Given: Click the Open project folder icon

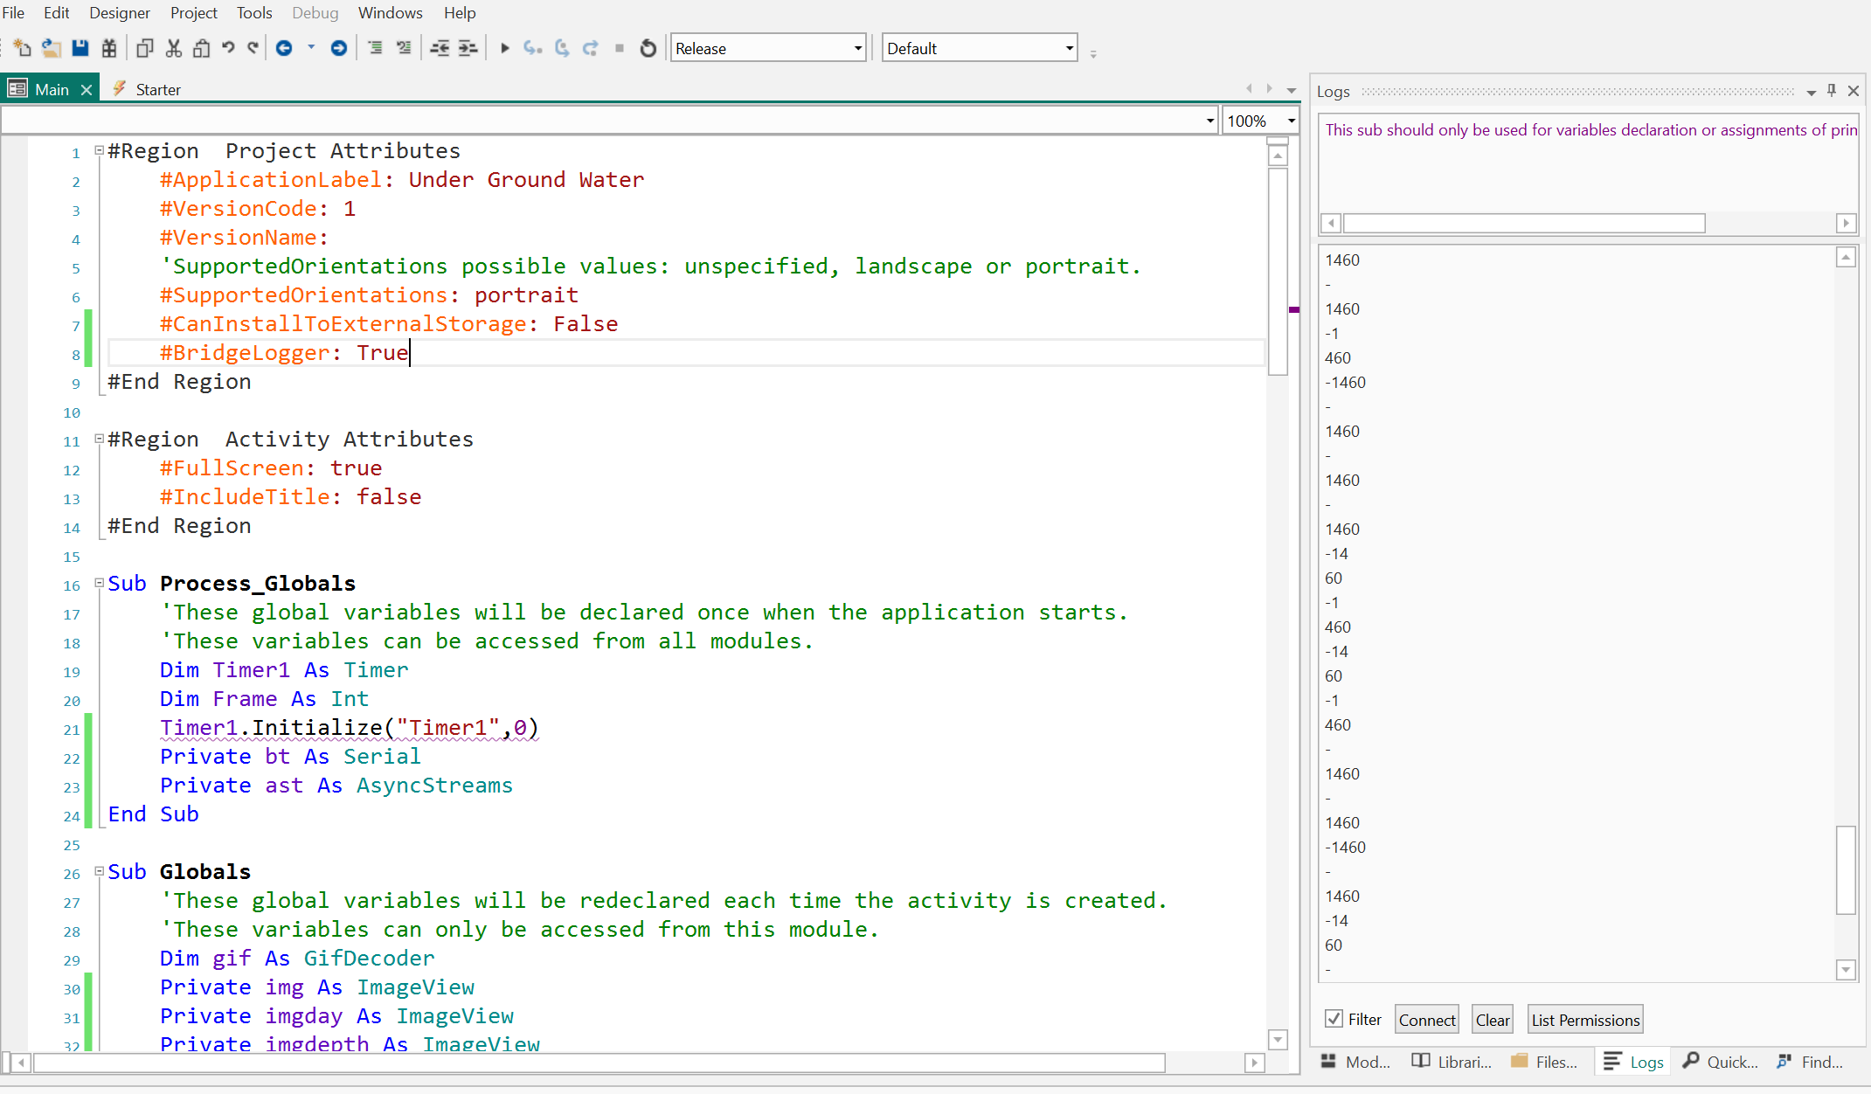Looking at the screenshot, I should tap(52, 48).
